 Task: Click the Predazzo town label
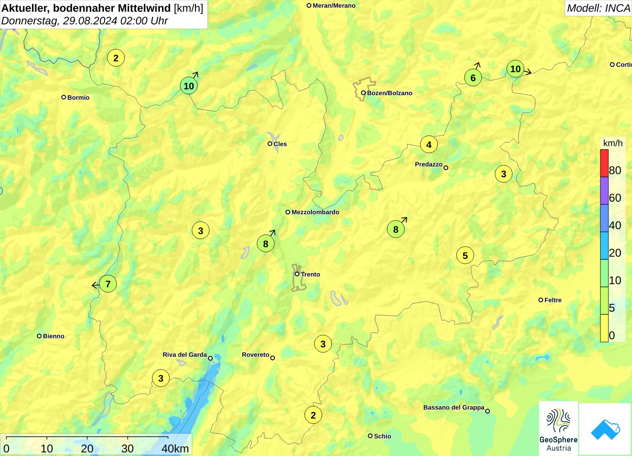428,164
